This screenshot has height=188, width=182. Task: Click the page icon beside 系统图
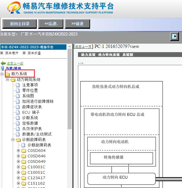pos(18,96)
